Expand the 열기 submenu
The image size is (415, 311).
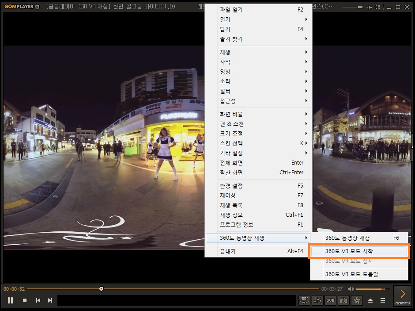click(x=258, y=19)
